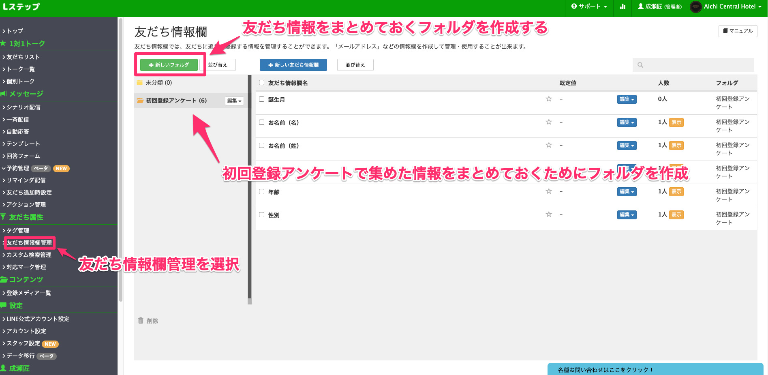Click the statistics bar chart icon in header
The width and height of the screenshot is (768, 375).
pos(623,6)
